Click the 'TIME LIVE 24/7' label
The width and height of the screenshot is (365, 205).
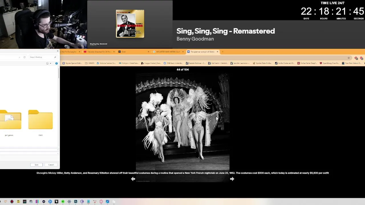332,3
